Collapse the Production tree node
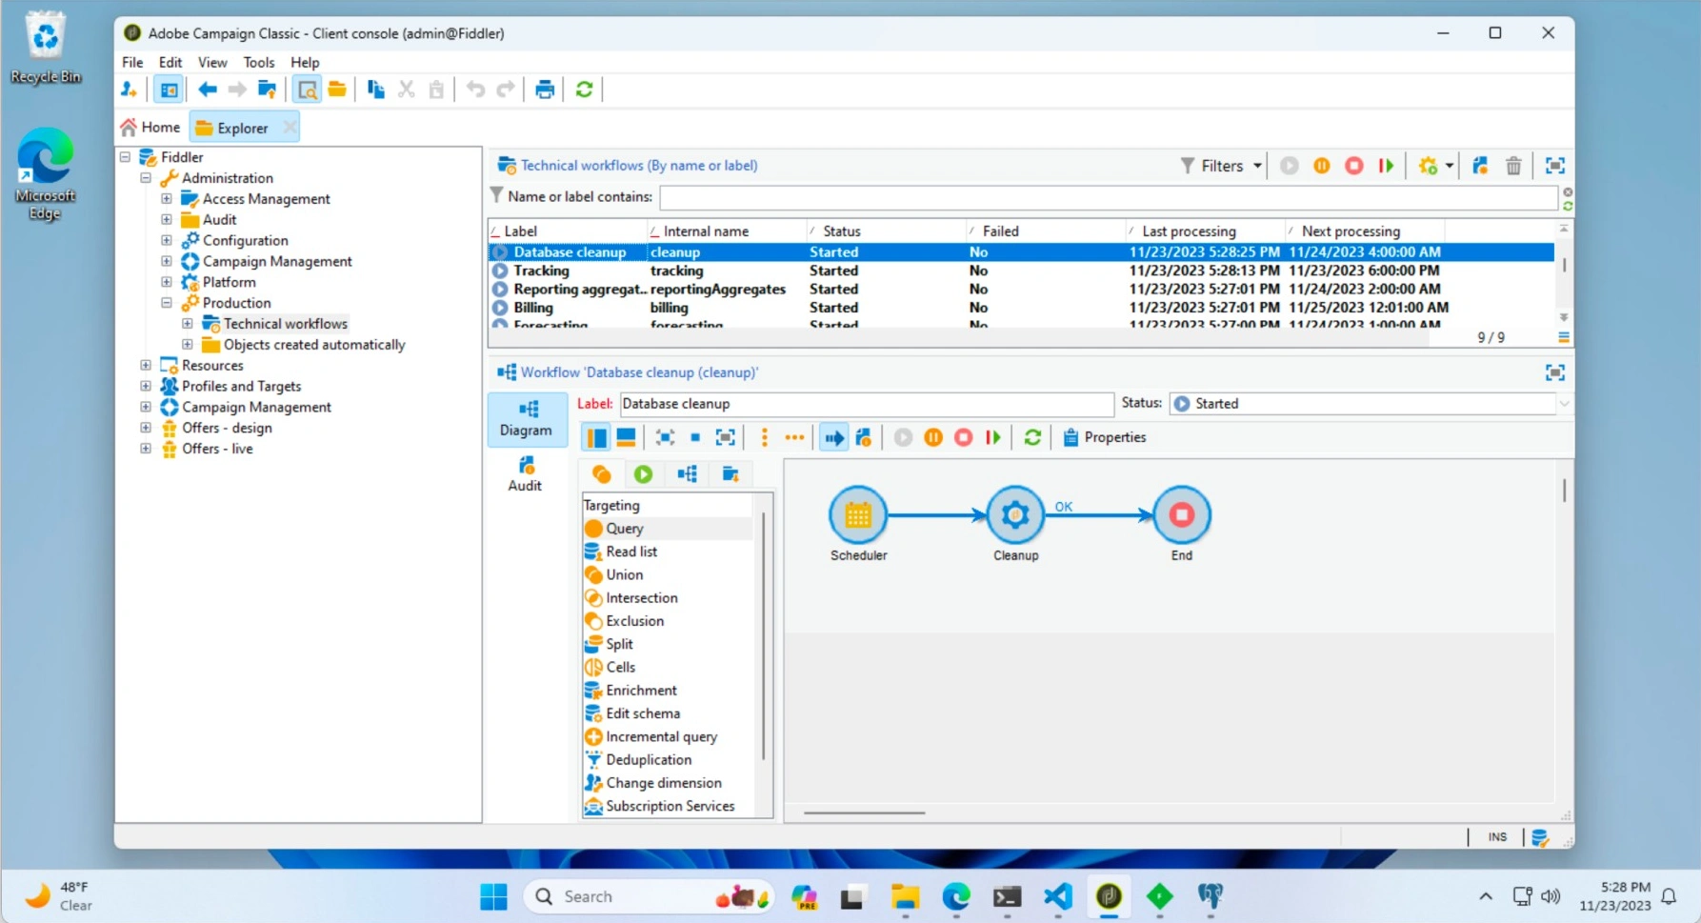Image resolution: width=1701 pixels, height=923 pixels. pos(167,303)
